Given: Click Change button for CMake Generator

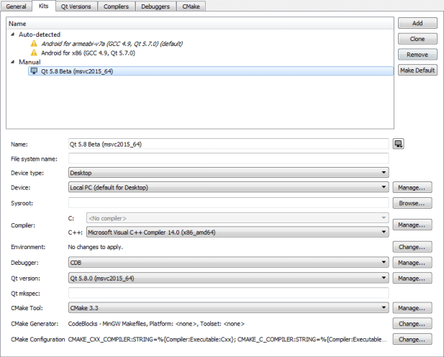Looking at the screenshot, I should 412,324.
